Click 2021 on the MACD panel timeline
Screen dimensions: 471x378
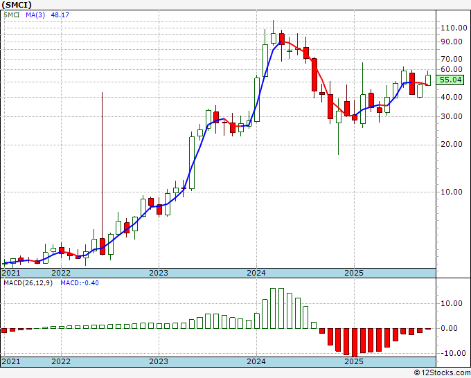(11, 361)
